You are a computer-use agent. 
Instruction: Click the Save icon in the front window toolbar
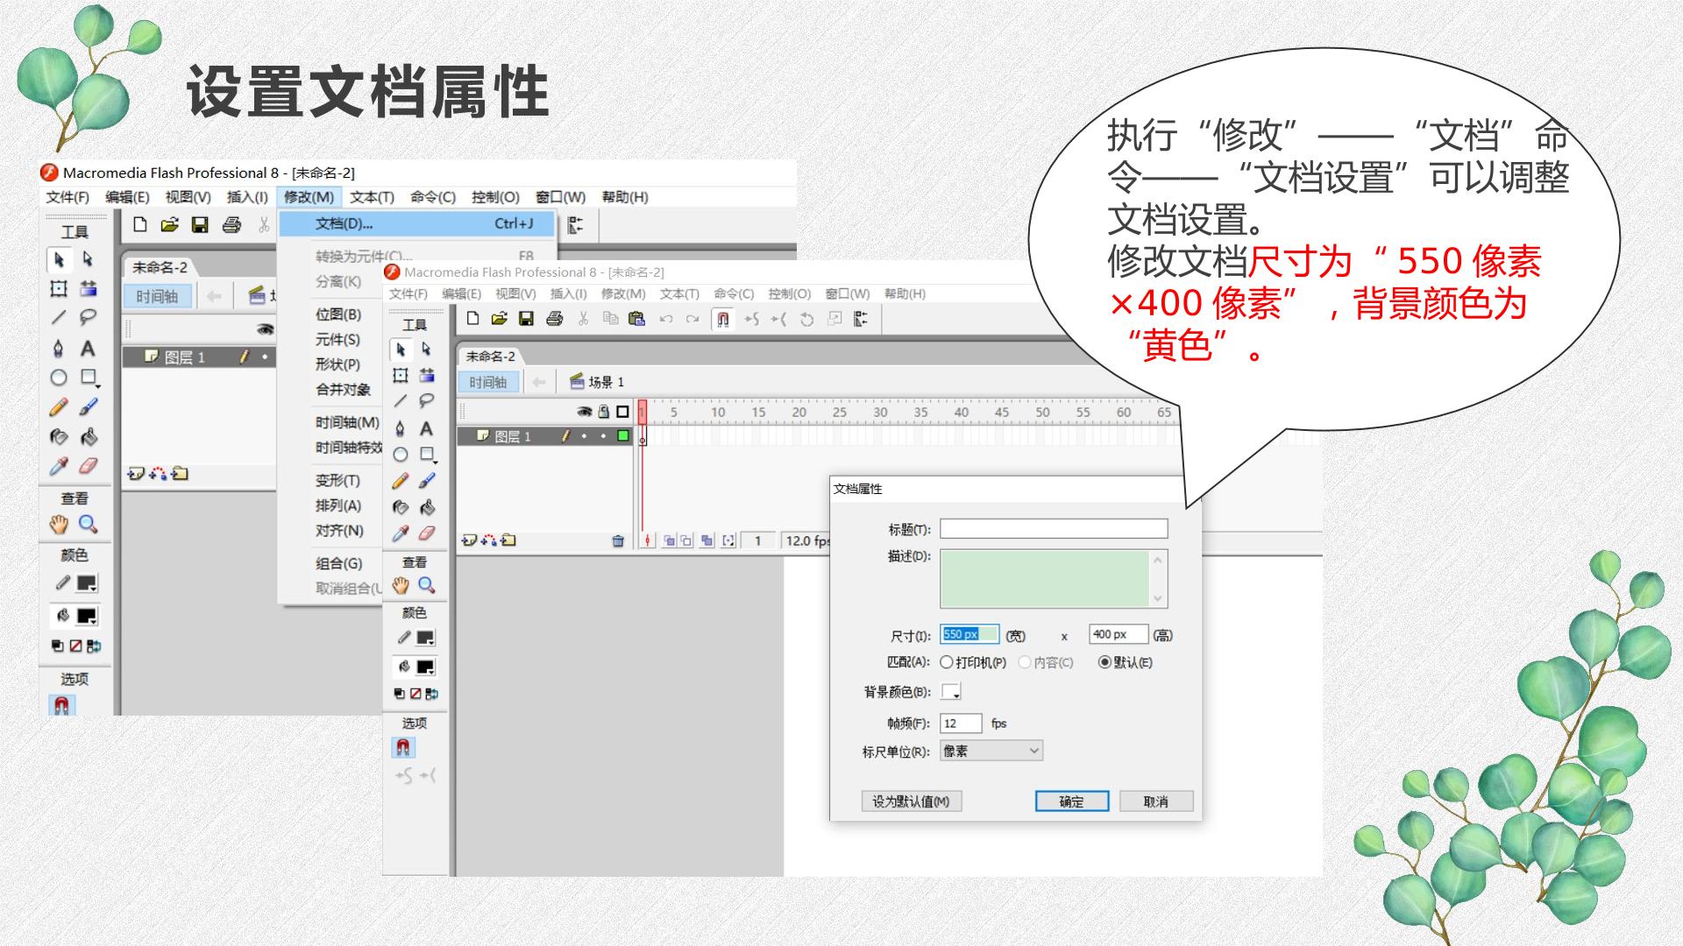[526, 319]
